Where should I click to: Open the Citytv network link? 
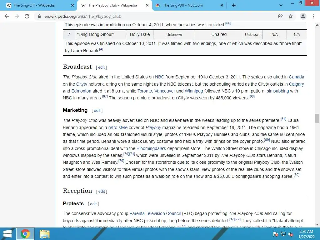(x=82, y=84)
